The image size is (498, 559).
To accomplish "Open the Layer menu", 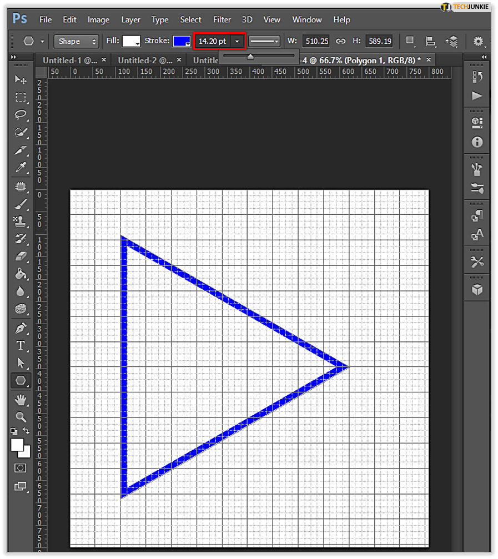I will pyautogui.click(x=130, y=19).
